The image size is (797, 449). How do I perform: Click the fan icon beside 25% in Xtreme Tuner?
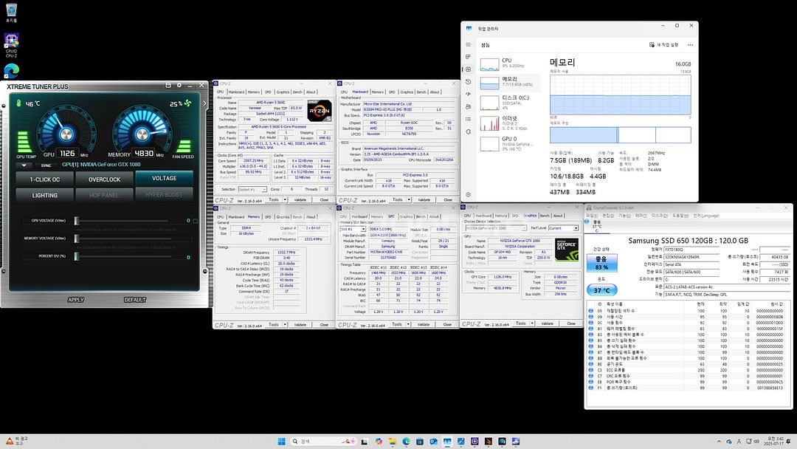(x=188, y=103)
